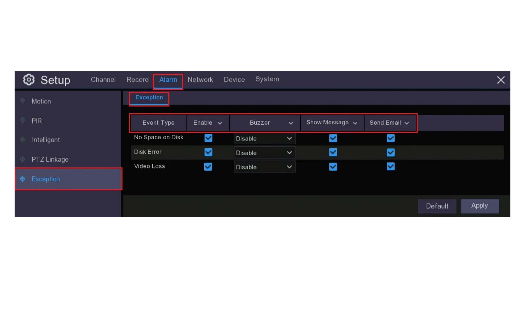Switch to the Network tab
The height and width of the screenshot is (326, 525).
pos(200,80)
